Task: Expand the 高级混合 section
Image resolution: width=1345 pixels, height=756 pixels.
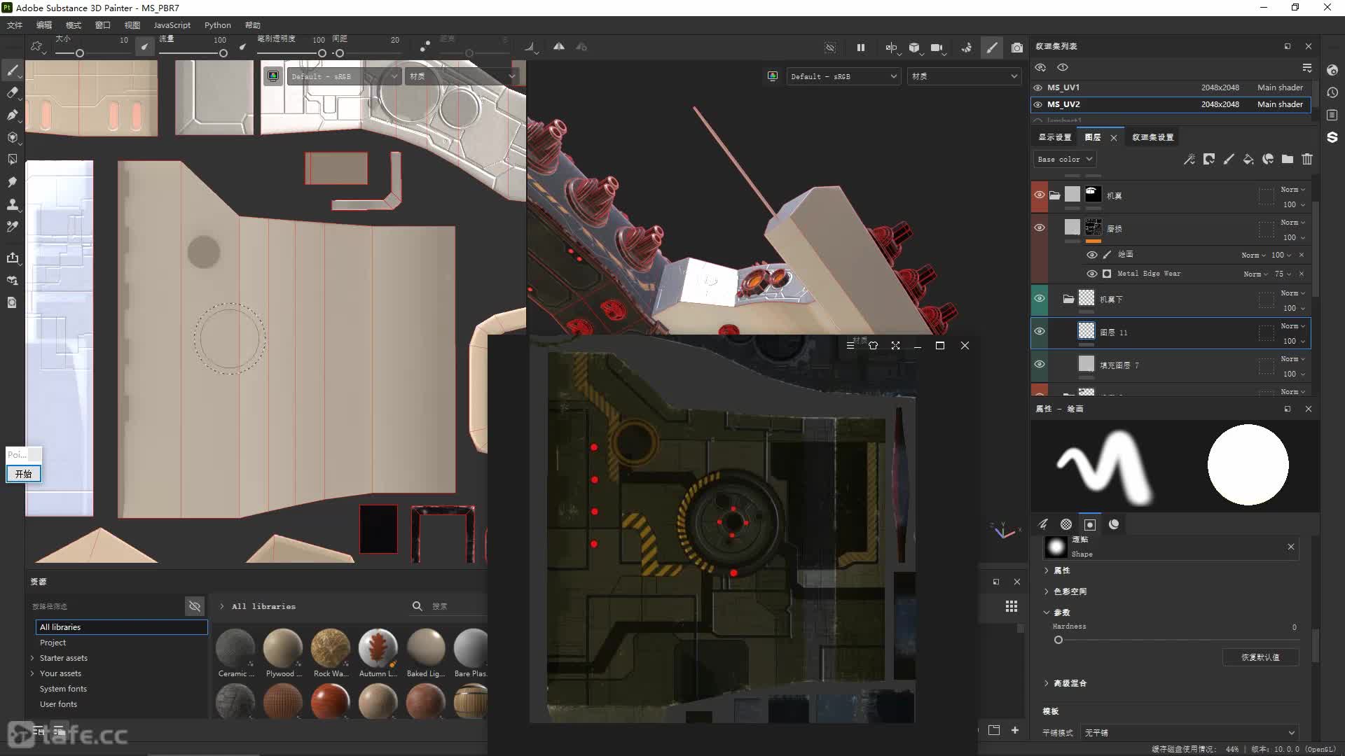Action: (1047, 683)
